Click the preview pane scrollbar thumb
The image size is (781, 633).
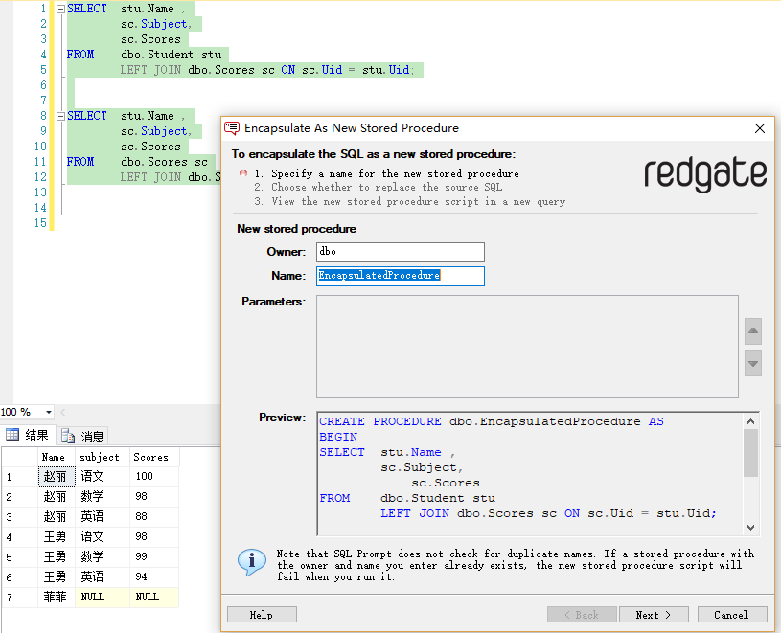point(750,453)
